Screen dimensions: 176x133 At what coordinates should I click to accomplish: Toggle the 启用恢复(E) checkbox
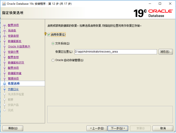49,35
